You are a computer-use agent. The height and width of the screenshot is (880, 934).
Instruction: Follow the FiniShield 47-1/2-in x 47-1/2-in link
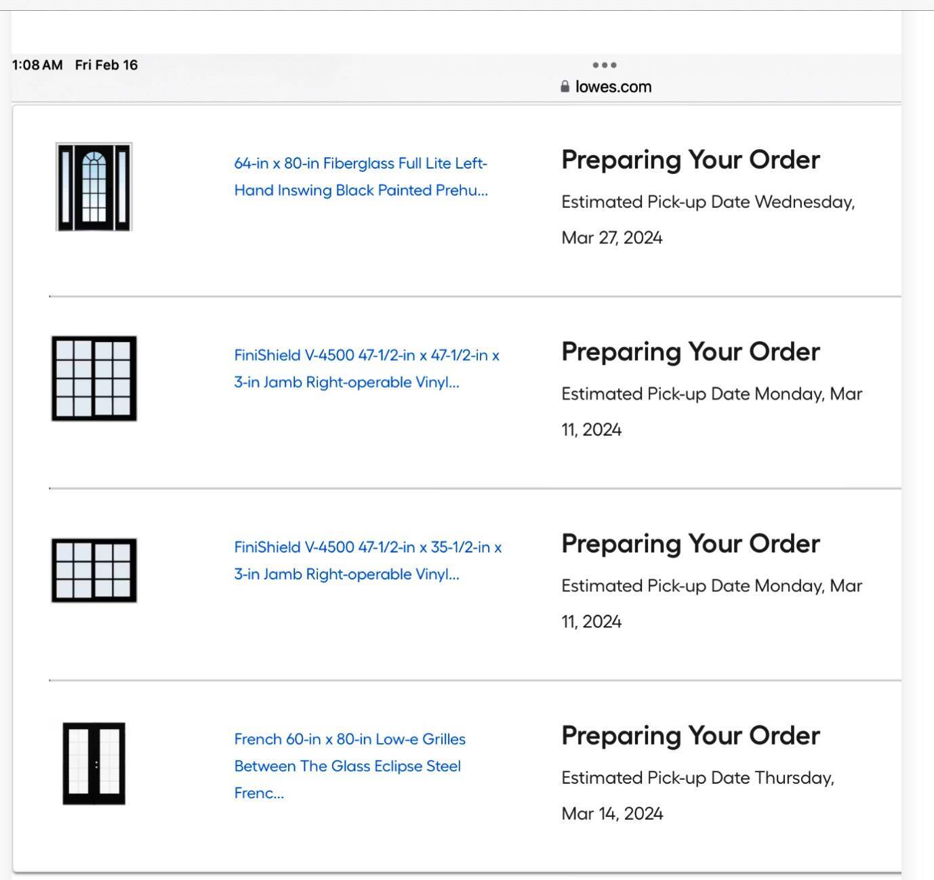tap(367, 369)
